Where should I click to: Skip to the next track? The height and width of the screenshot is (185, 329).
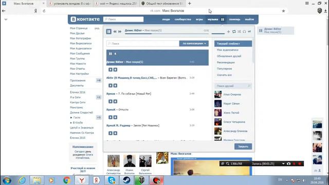coord(120,31)
